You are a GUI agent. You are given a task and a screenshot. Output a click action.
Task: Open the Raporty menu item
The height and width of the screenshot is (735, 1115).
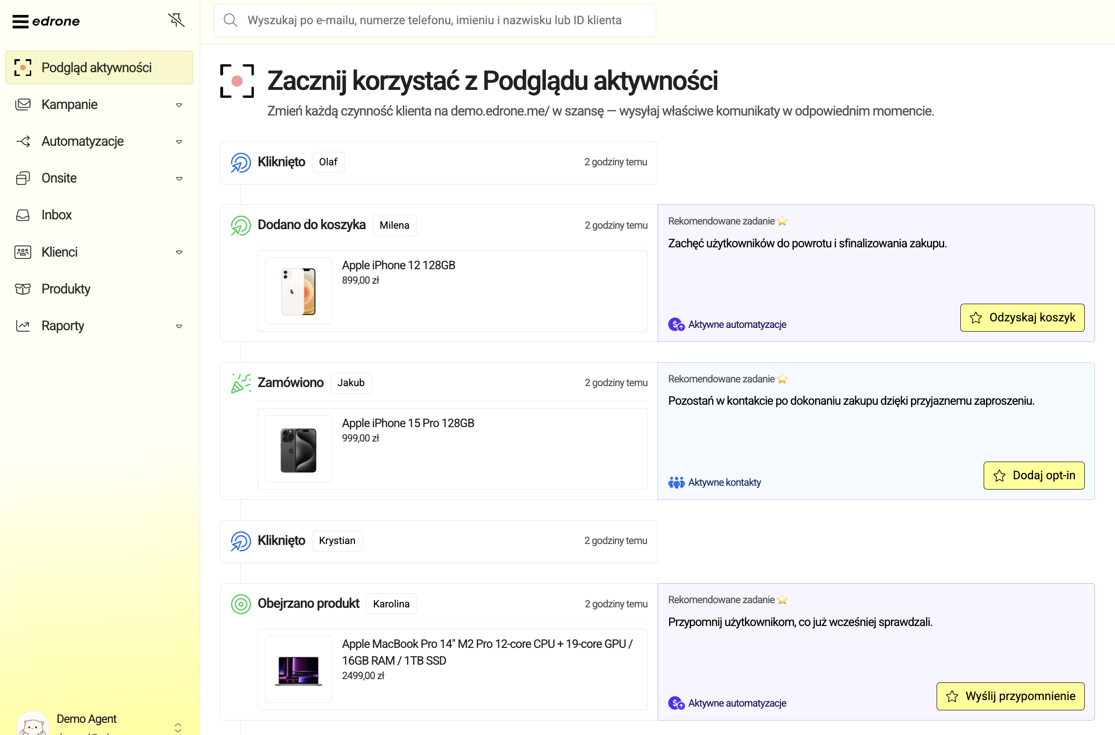[99, 326]
